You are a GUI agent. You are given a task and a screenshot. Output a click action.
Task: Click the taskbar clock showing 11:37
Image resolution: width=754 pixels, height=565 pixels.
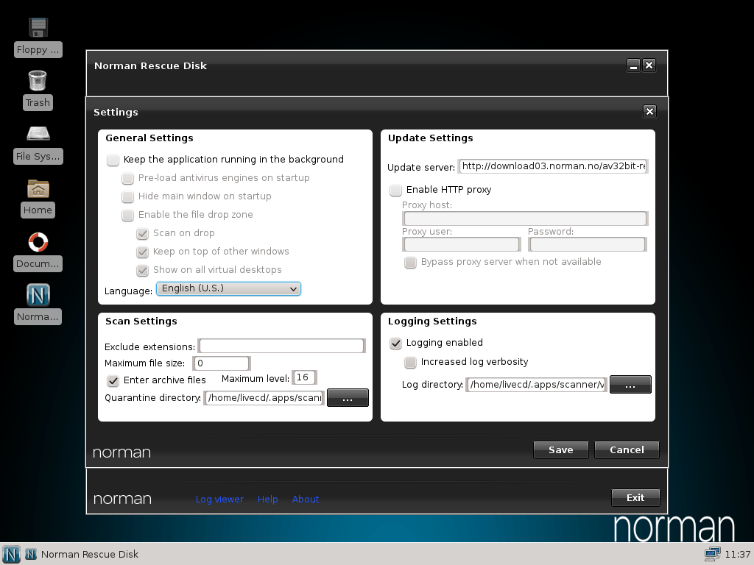(737, 555)
